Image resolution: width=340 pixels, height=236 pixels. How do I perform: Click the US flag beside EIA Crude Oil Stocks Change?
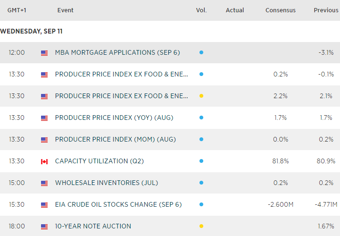coord(44,205)
